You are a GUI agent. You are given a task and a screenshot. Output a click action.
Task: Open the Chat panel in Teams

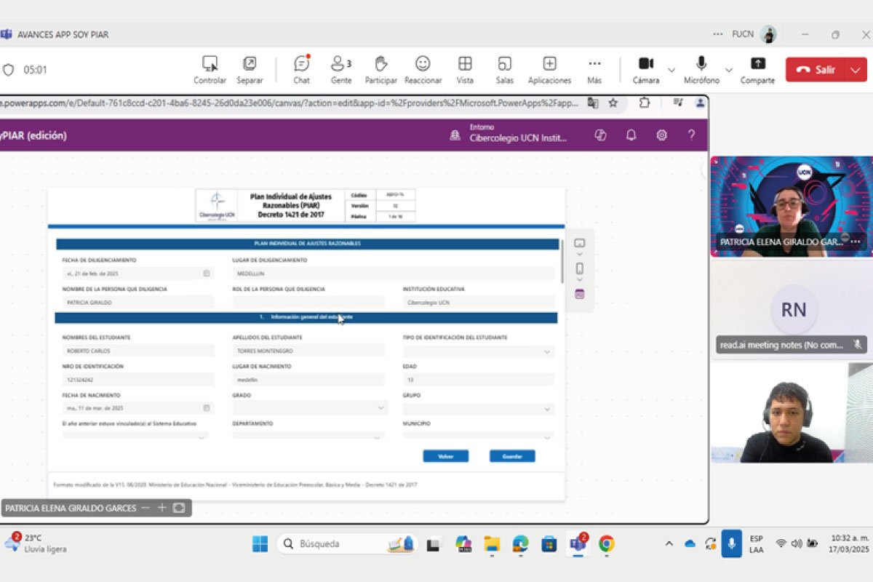pyautogui.click(x=301, y=69)
